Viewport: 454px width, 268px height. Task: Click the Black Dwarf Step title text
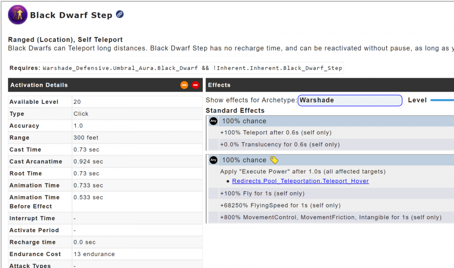[x=71, y=15]
